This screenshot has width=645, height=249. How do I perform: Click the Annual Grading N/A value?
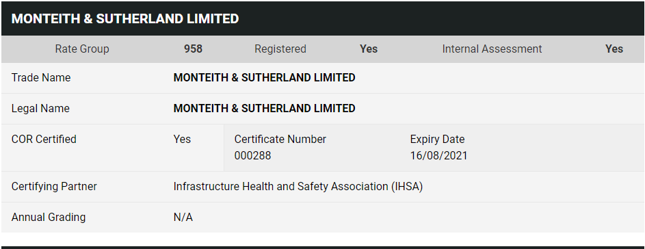[x=183, y=218]
